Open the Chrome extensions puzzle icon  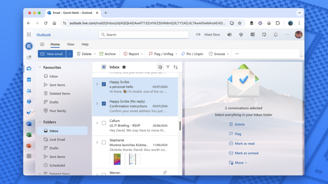pos(277,23)
